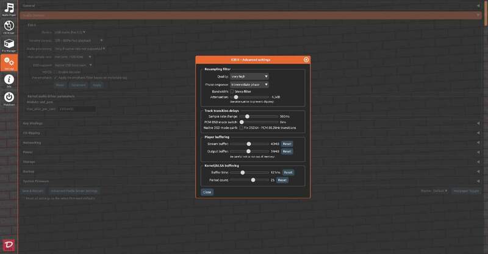The image size is (488, 254).
Task: Click the red logo icon at bottom-left
Action: (9, 245)
